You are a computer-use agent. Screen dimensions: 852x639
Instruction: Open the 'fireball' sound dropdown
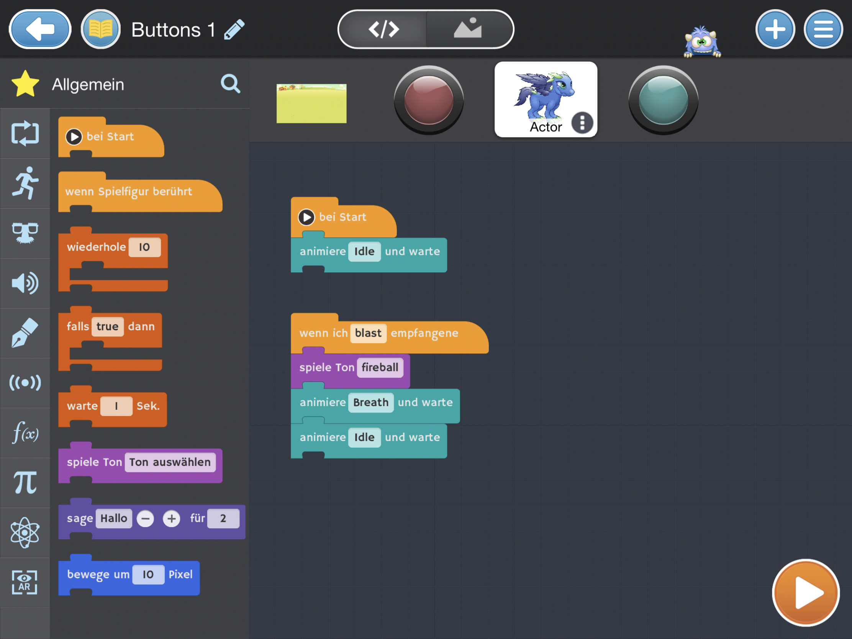(380, 367)
